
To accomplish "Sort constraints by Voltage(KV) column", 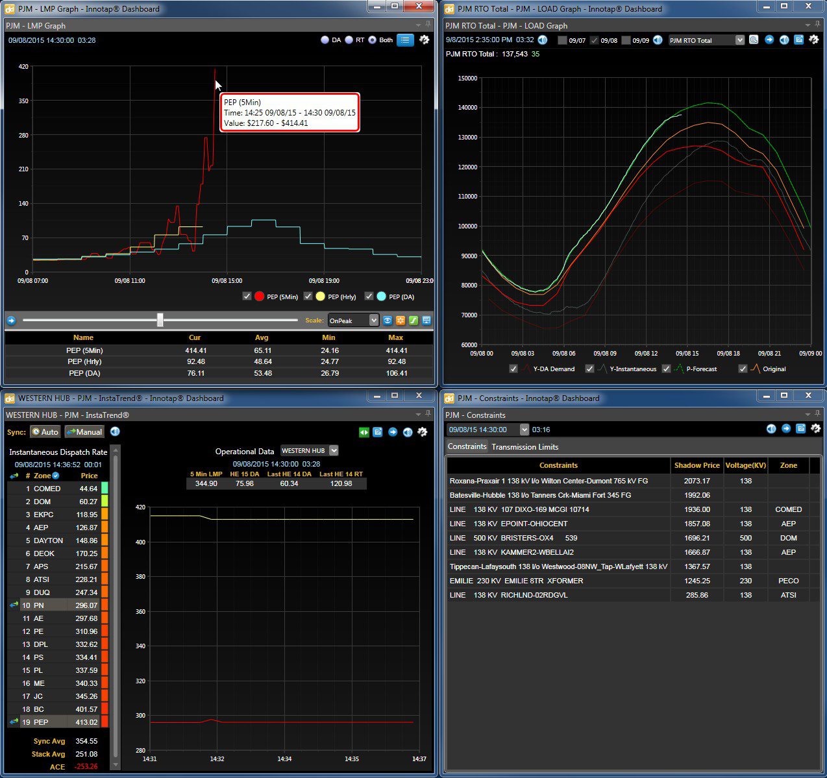I will [x=746, y=465].
